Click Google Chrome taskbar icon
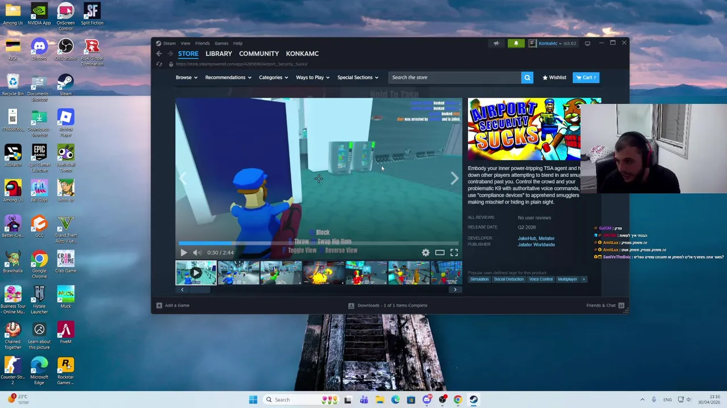Viewport: 727px width, 408px height. 458,399
